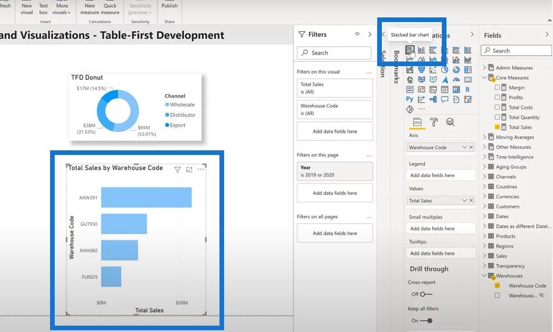
Task: Click the Filters pane search box
Action: pos(334,53)
